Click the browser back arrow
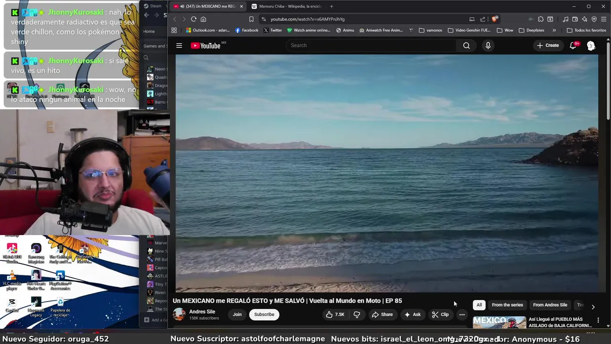The height and width of the screenshot is (344, 611). [x=174, y=19]
